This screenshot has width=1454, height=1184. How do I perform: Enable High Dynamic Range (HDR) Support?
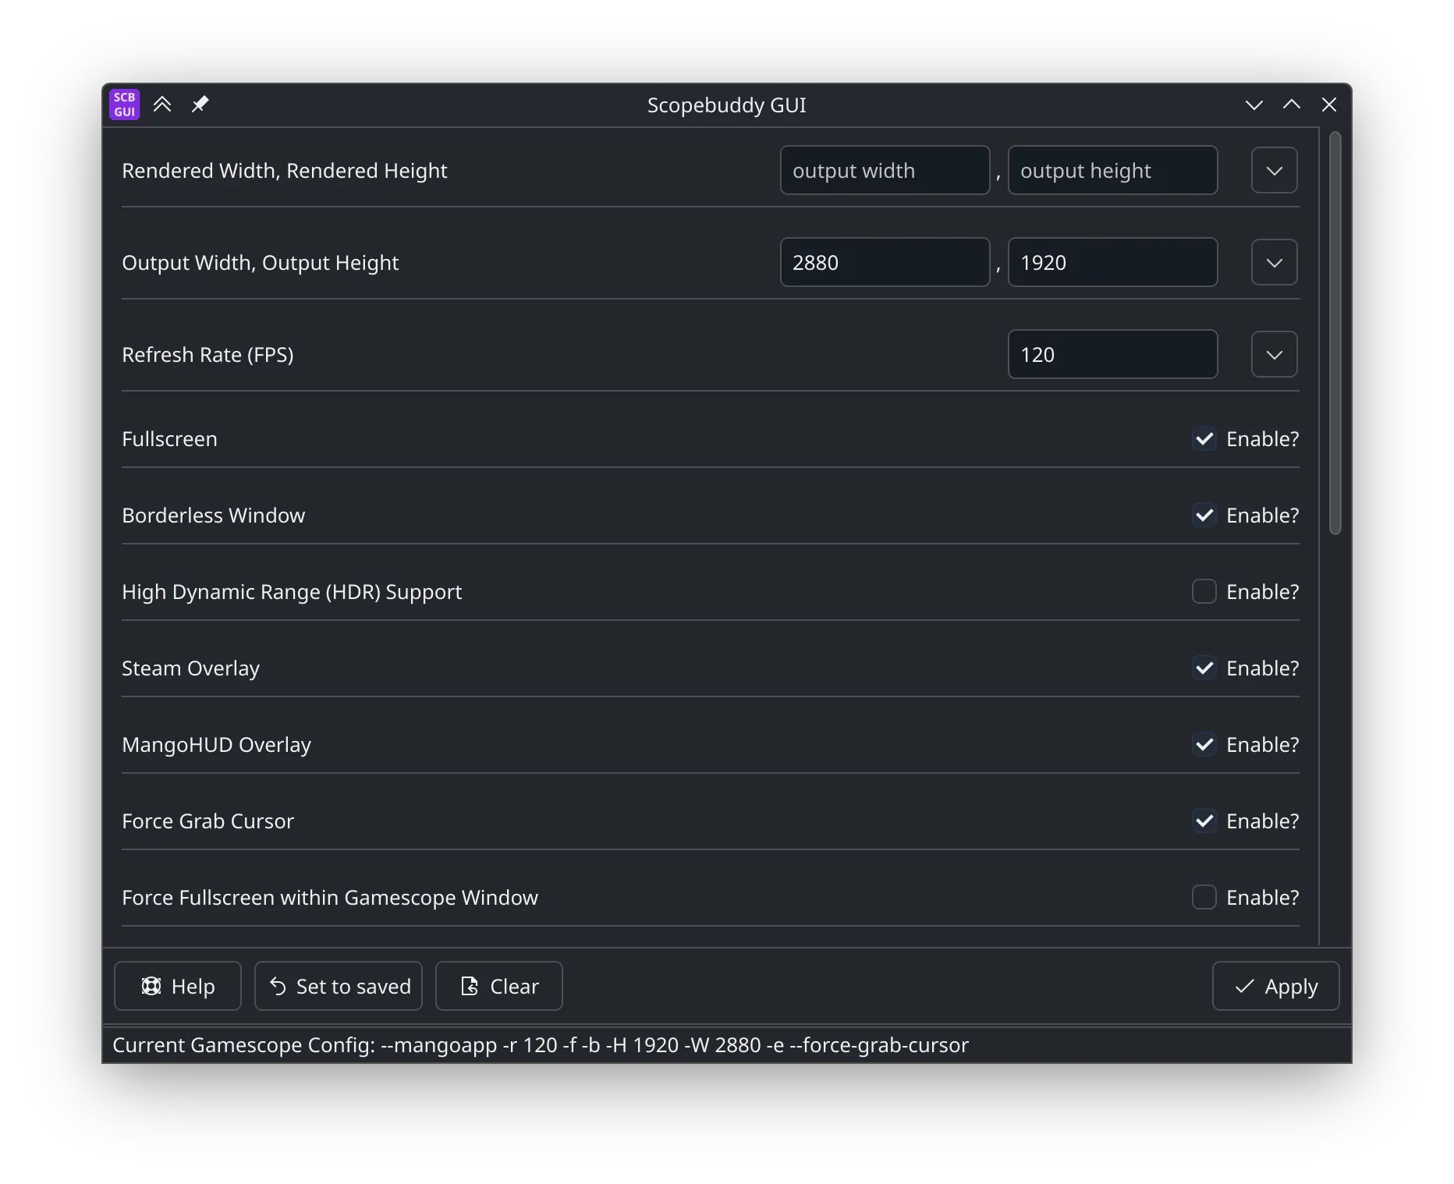[1204, 591]
